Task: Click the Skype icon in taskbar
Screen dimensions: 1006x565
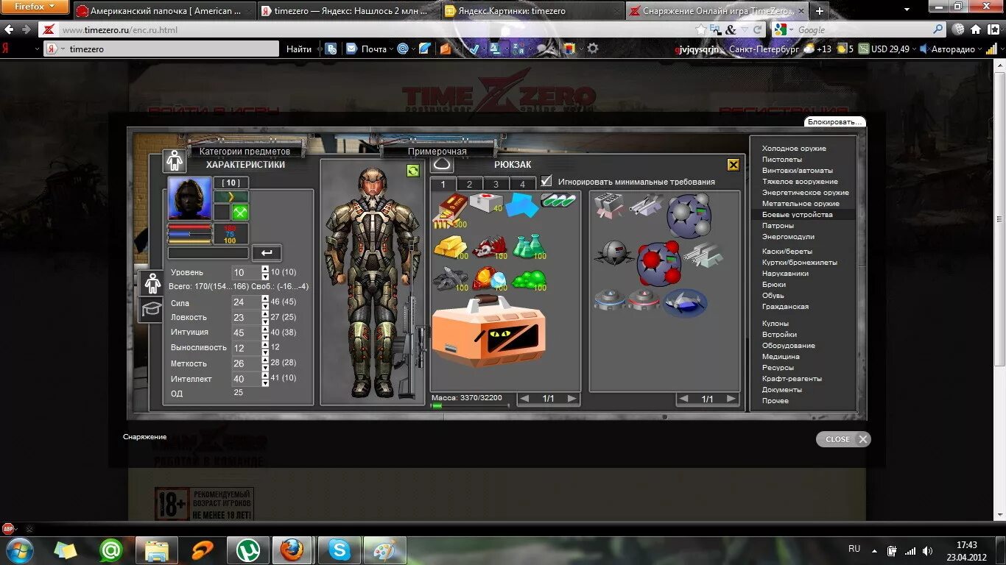Action: [339, 550]
